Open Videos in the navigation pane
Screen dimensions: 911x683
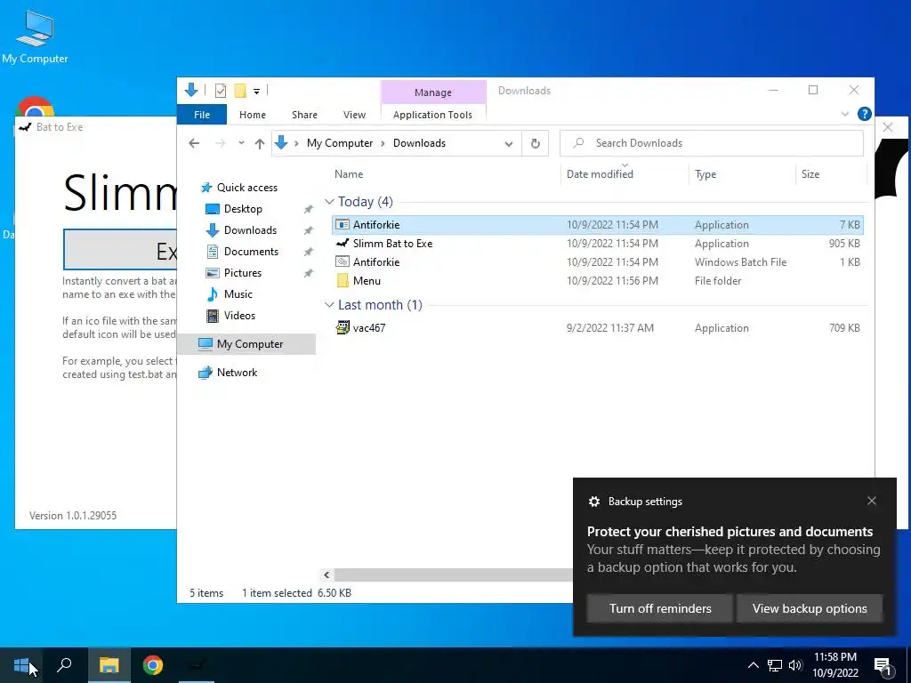[x=239, y=316]
